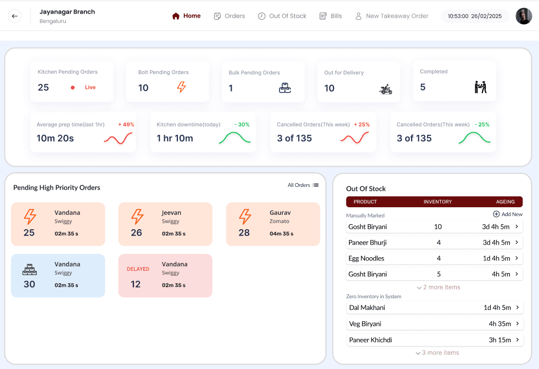Click the bulk icon on Vandana's order 30

click(30, 269)
